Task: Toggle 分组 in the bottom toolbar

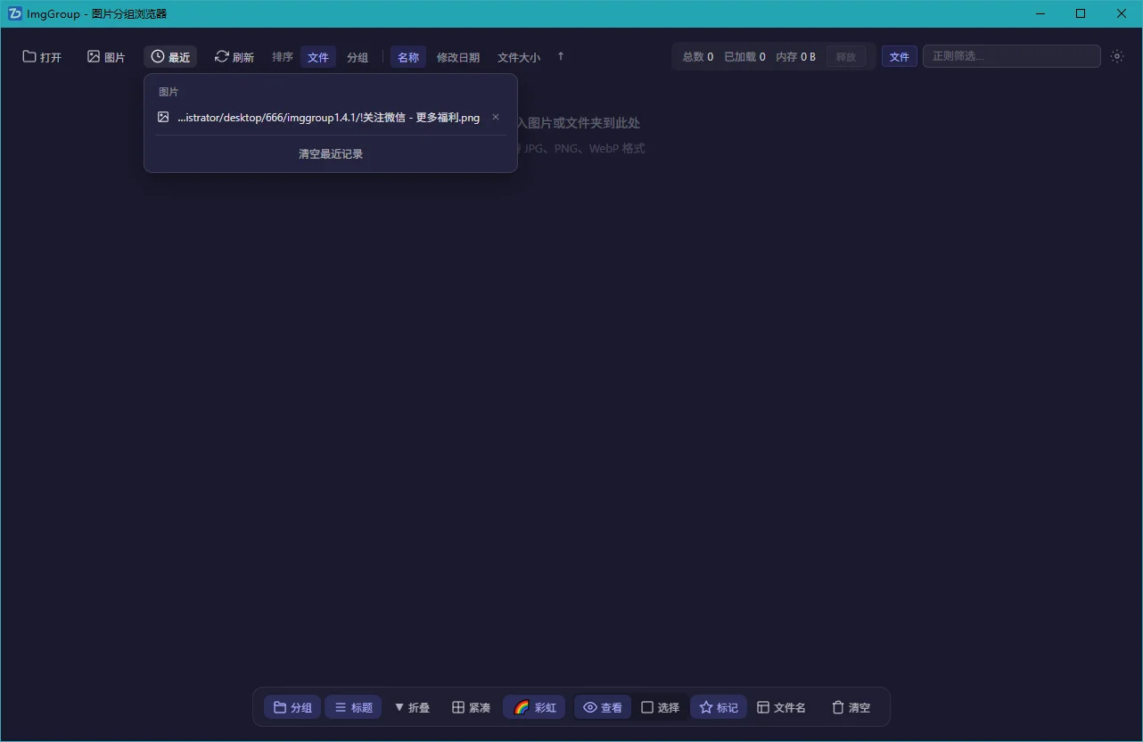Action: coord(292,707)
